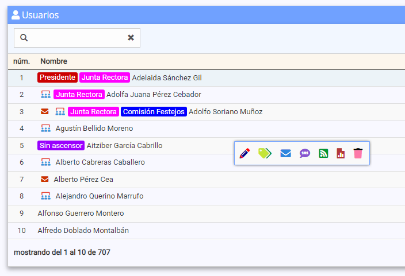Screen dimensions: 405x276
Task: Clear the search box with the X
Action: [x=131, y=38]
